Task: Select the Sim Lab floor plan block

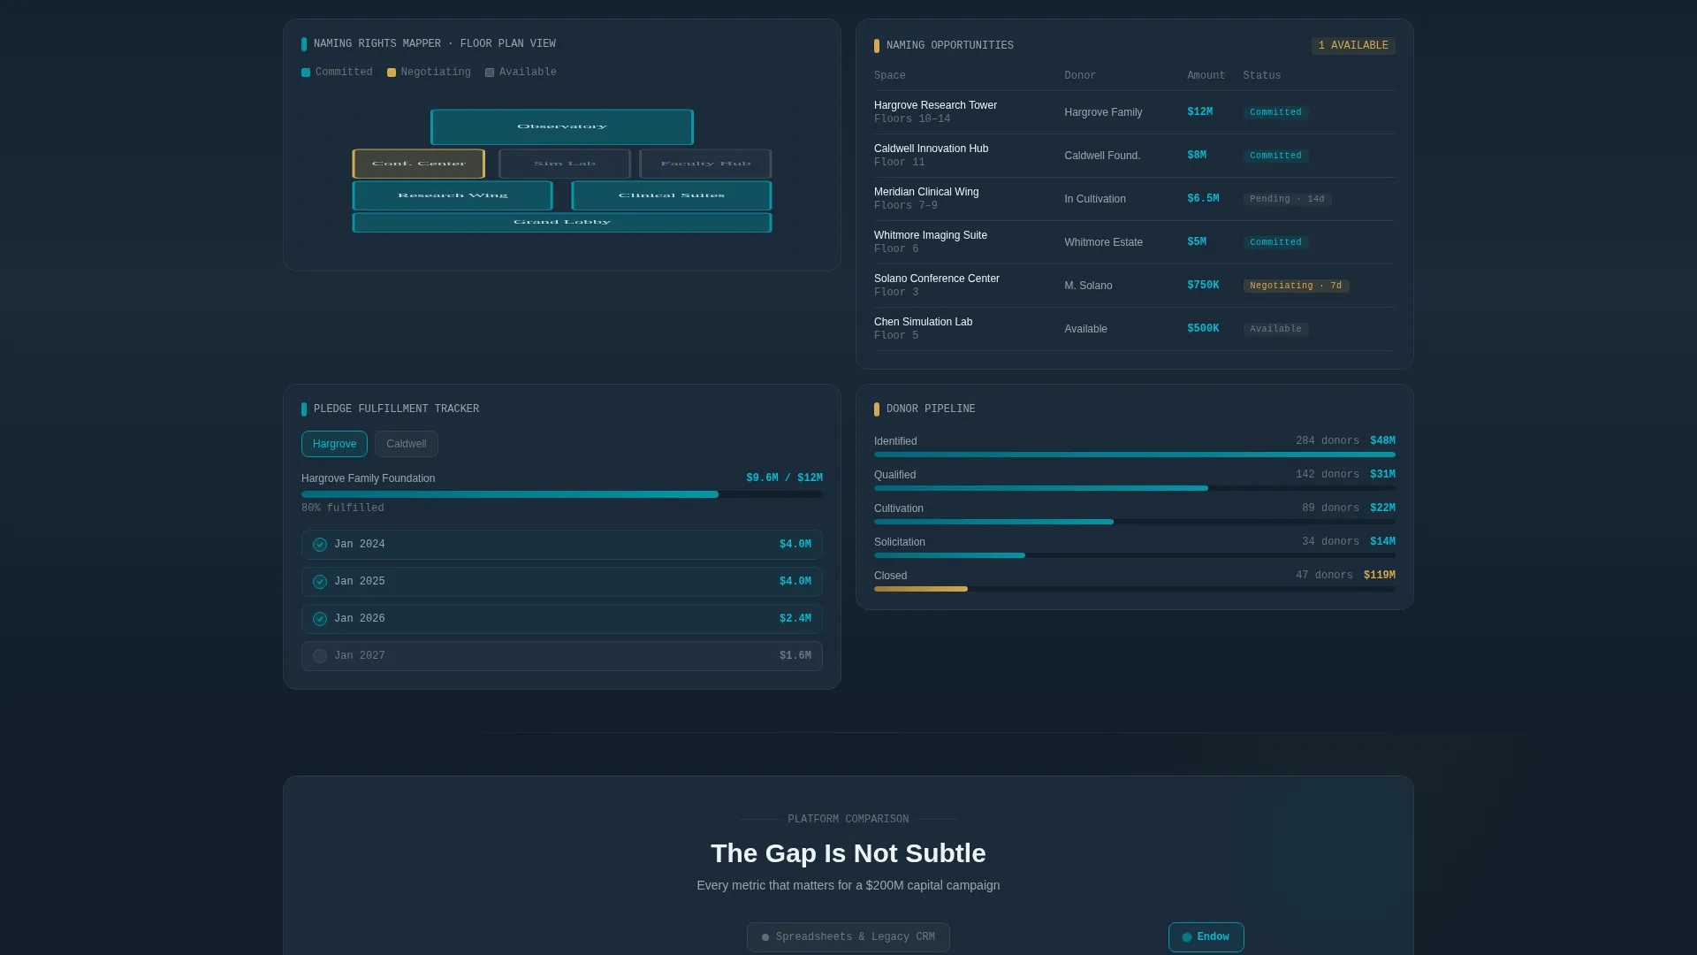Action: [x=565, y=164]
